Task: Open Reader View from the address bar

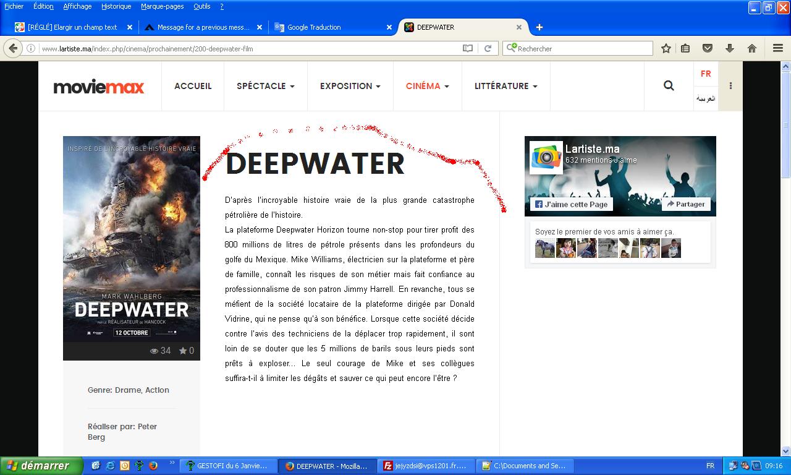Action: 468,48
